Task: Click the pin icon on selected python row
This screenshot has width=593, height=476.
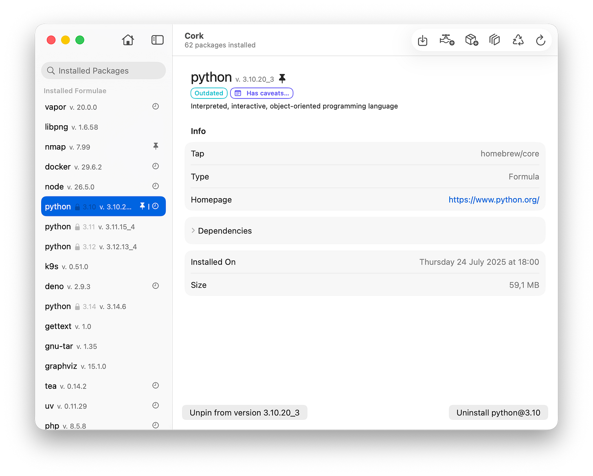Action: coord(142,206)
